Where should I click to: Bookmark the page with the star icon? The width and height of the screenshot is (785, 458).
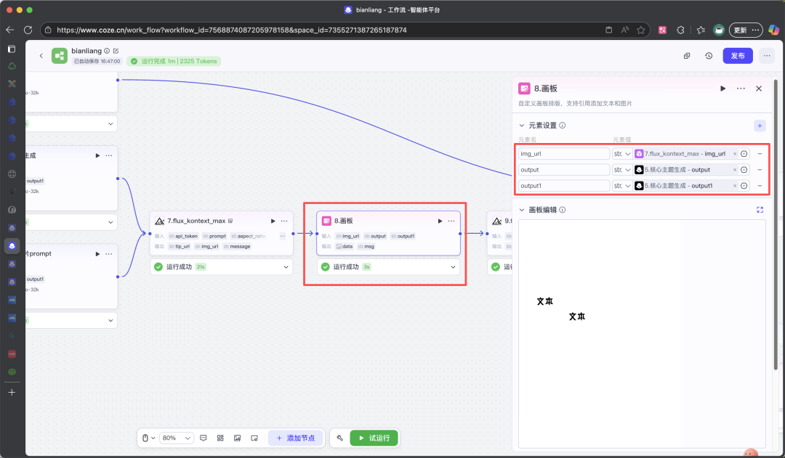pos(641,30)
